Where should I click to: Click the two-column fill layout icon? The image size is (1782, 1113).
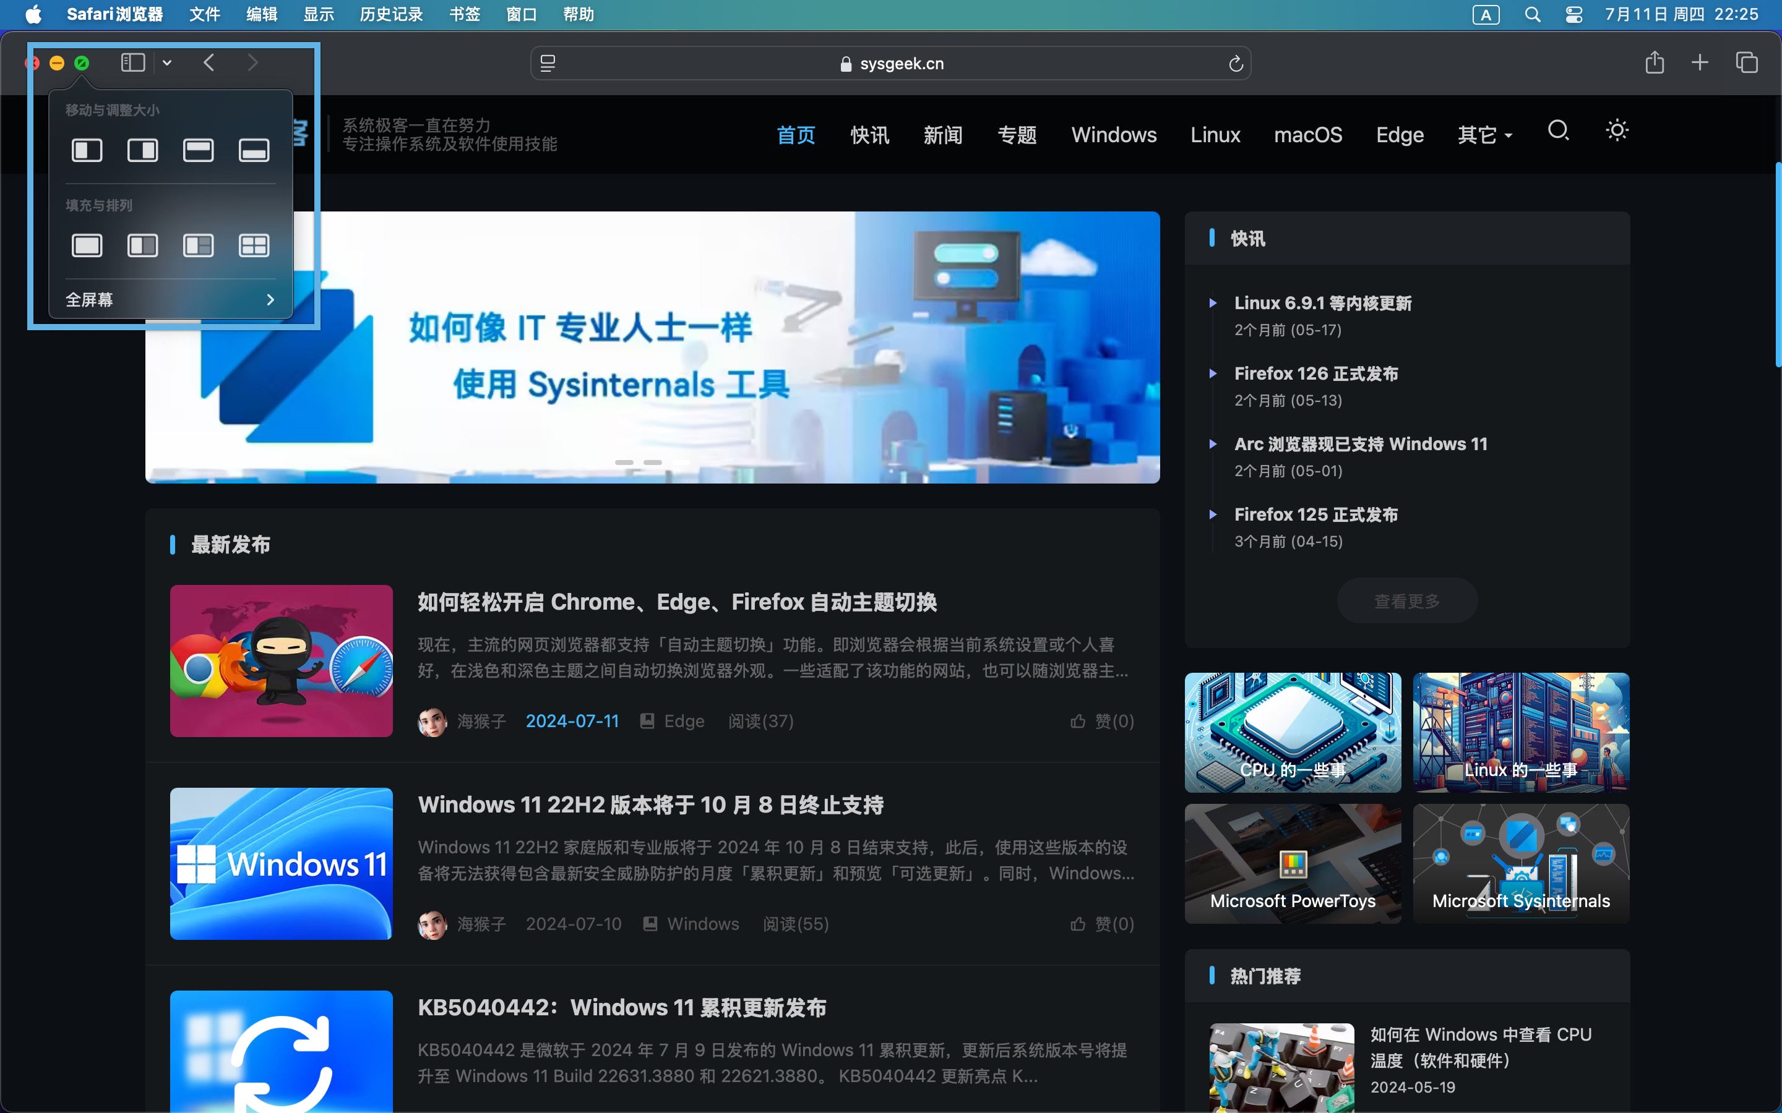pyautogui.click(x=141, y=245)
